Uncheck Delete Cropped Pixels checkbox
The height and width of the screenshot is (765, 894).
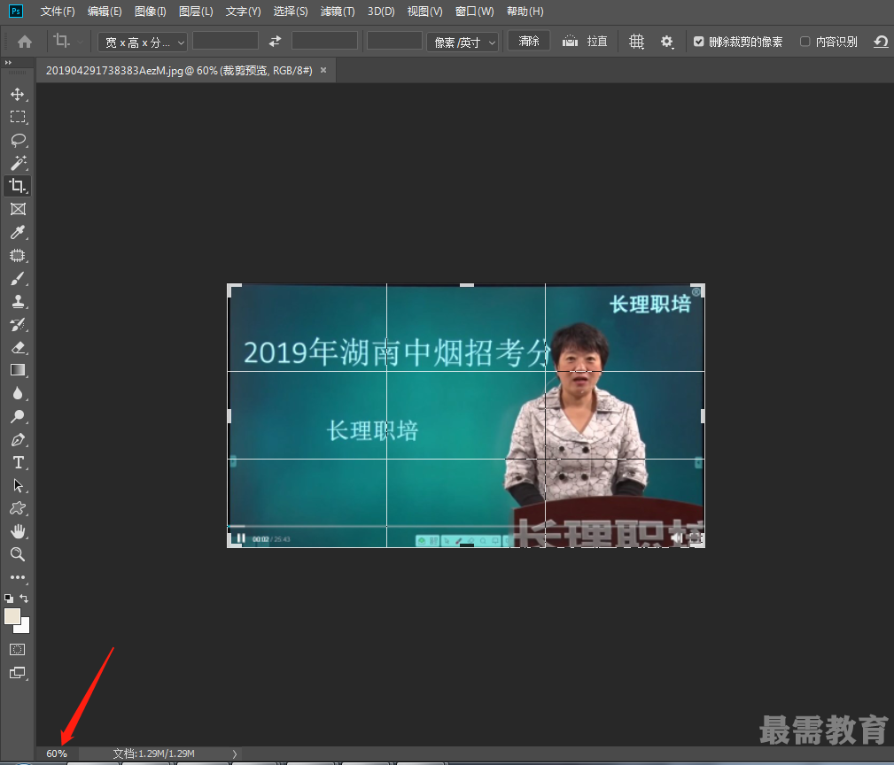698,42
